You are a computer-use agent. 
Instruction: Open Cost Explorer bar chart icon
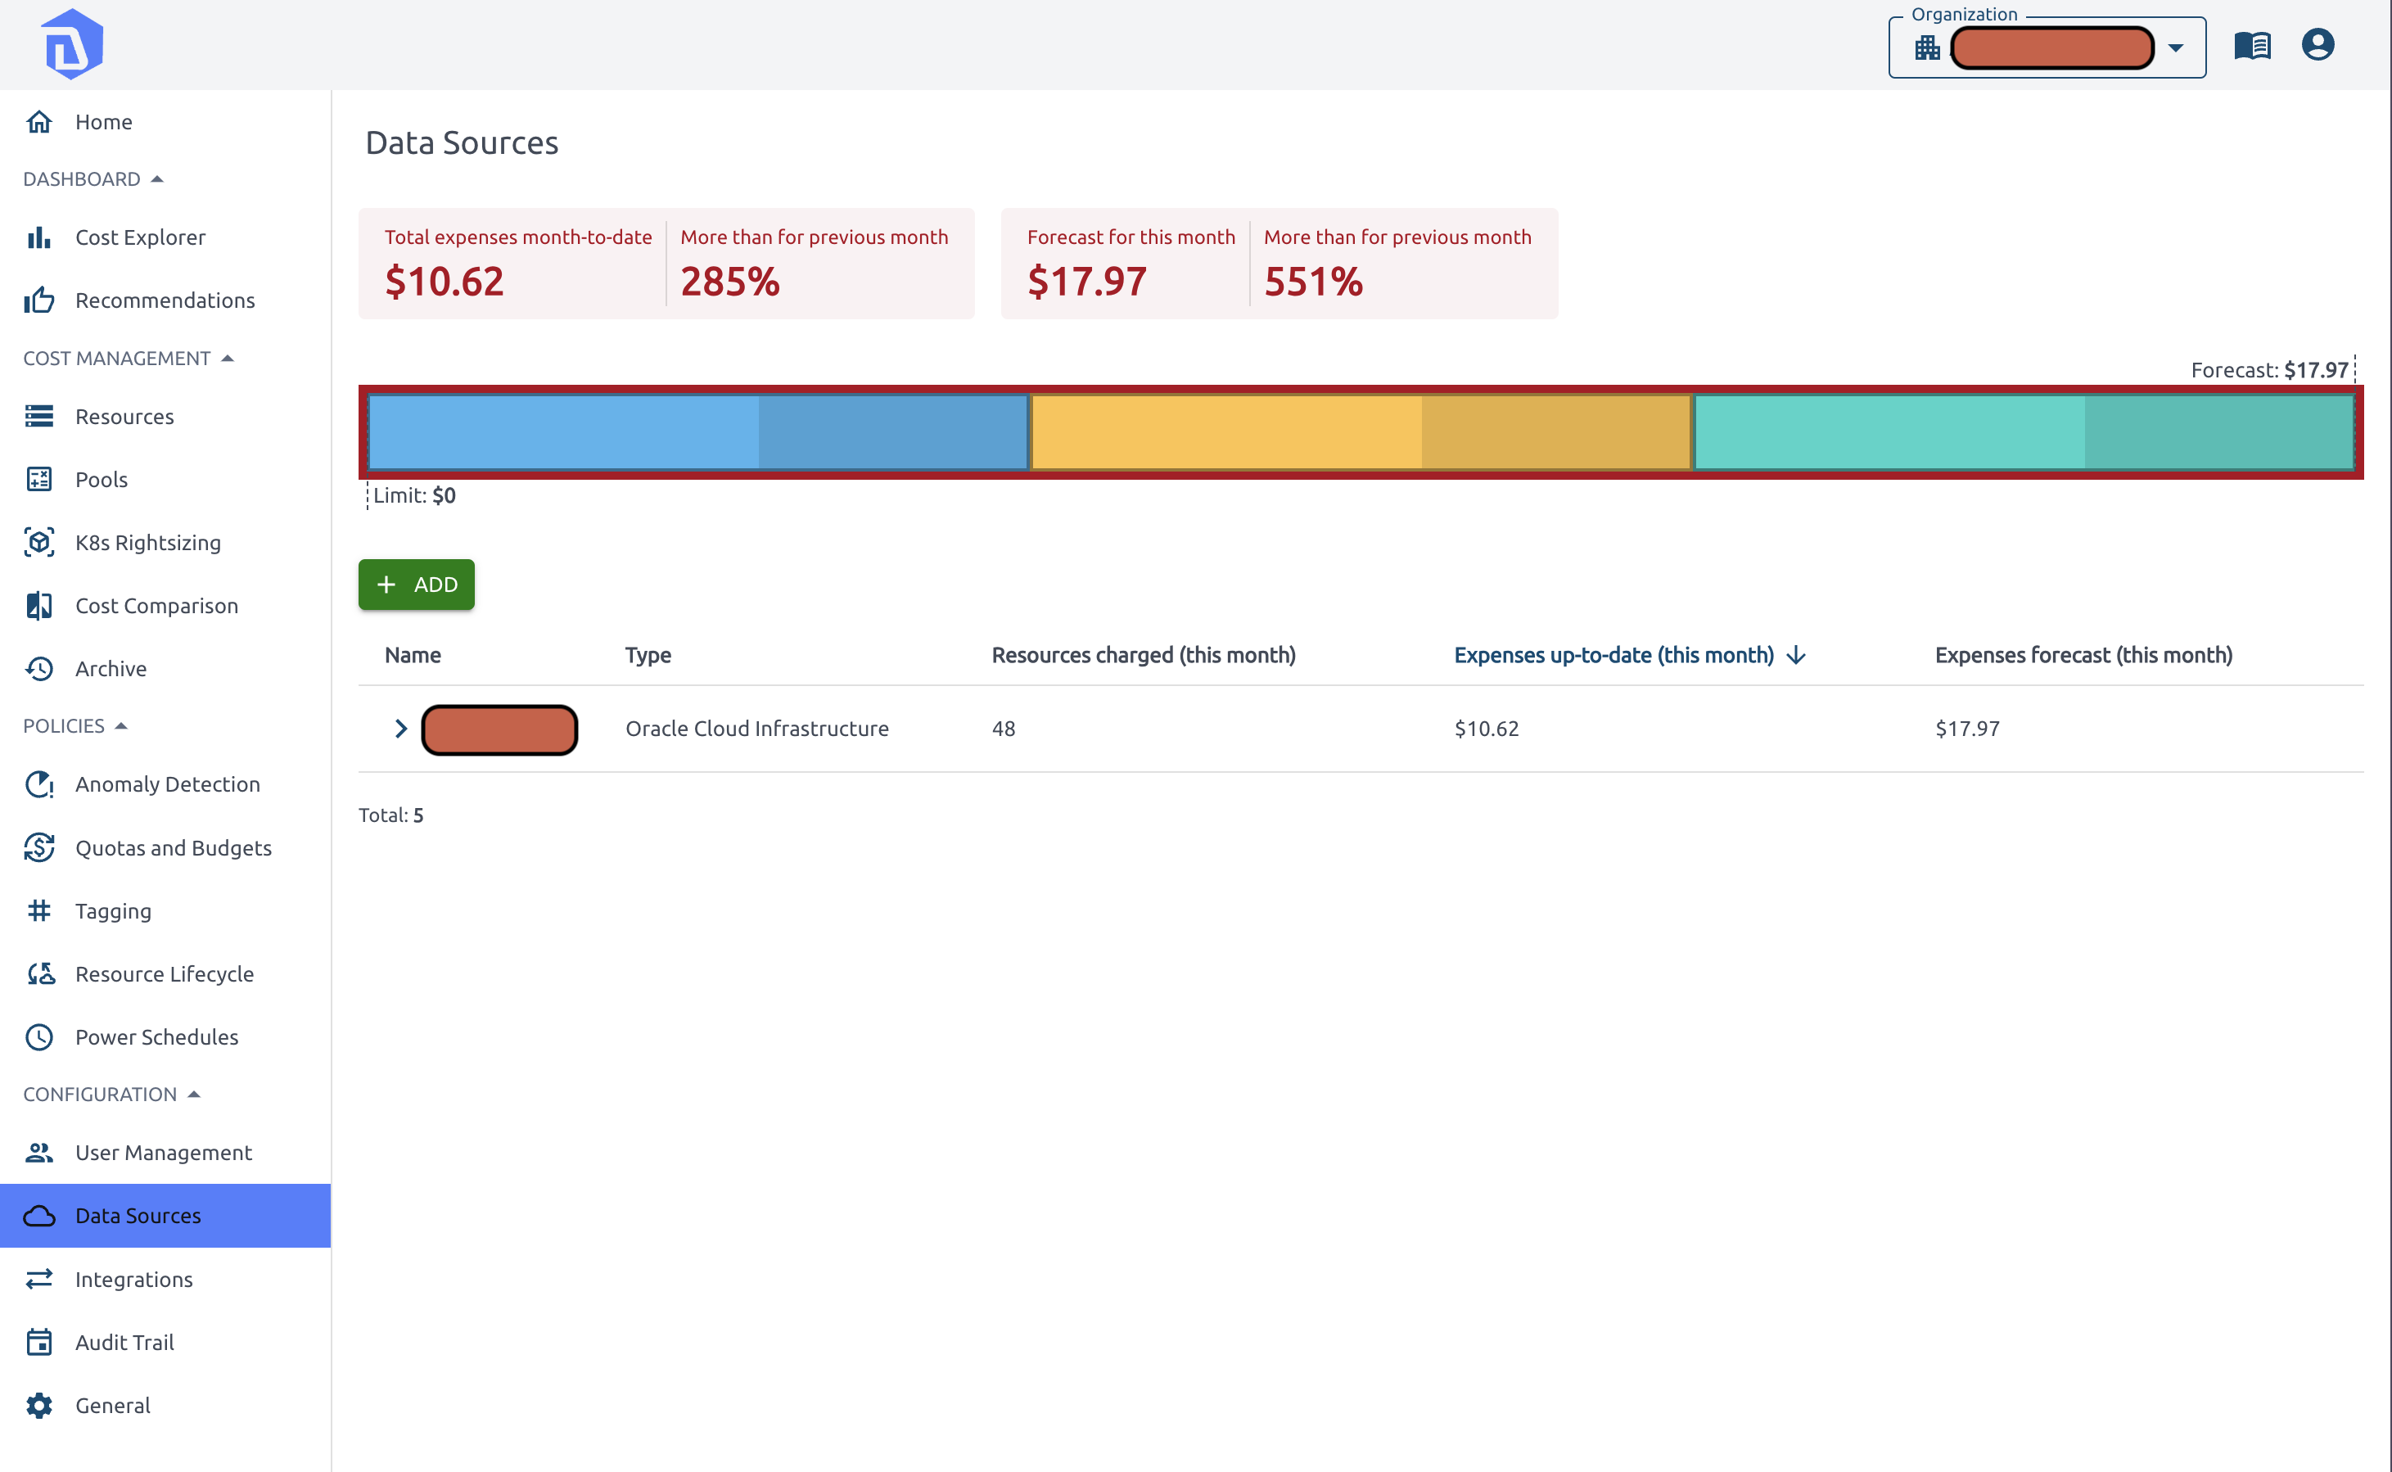39,237
